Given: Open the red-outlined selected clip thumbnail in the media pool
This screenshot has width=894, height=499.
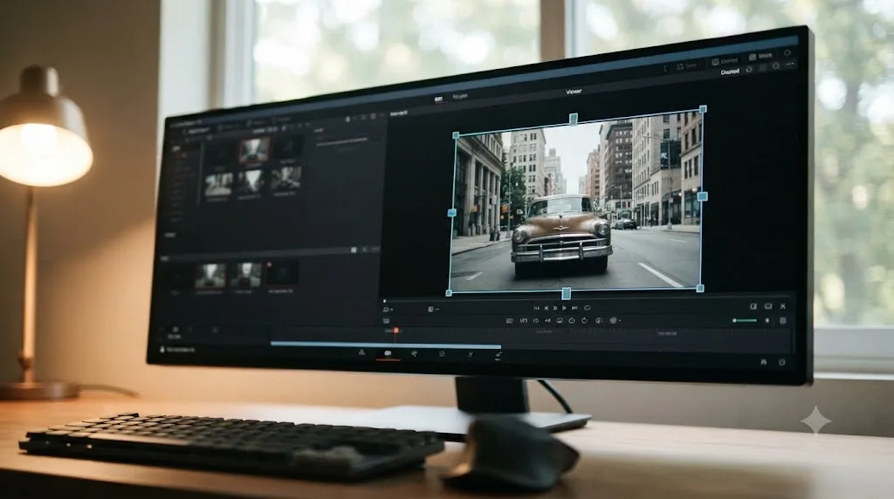Looking at the screenshot, I should [254, 150].
